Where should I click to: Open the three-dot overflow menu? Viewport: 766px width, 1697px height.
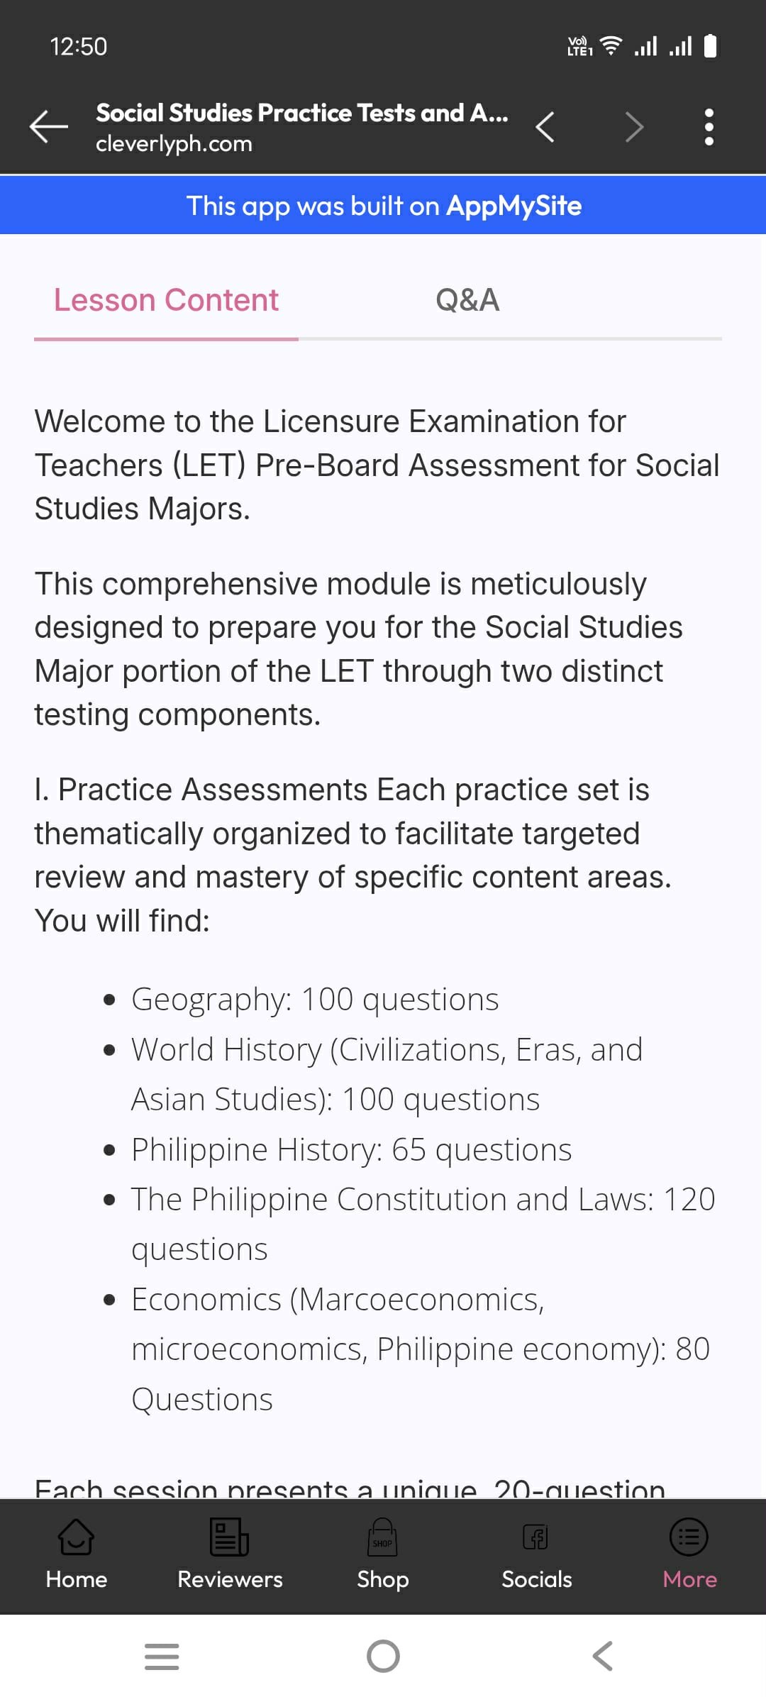pyautogui.click(x=709, y=127)
